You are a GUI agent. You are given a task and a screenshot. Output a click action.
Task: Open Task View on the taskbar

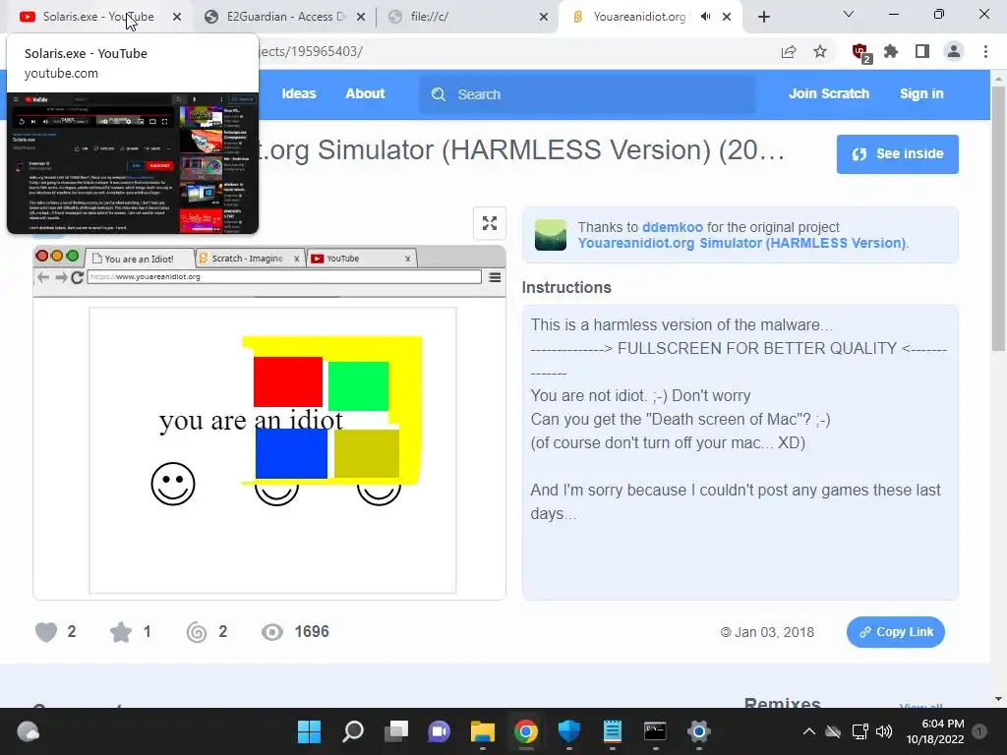click(396, 731)
